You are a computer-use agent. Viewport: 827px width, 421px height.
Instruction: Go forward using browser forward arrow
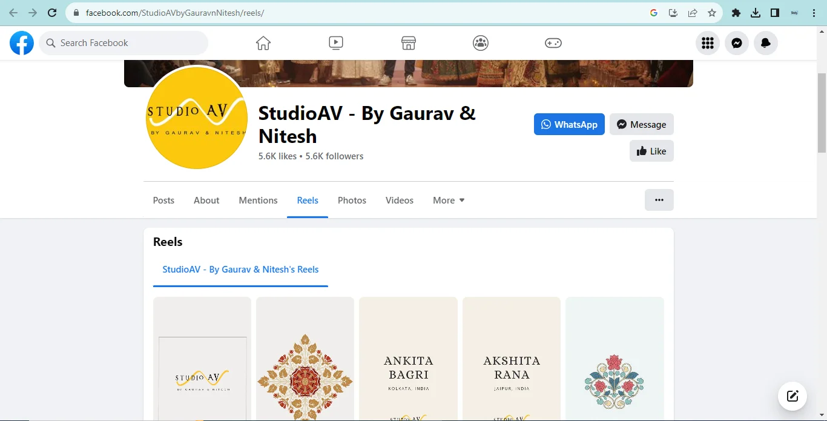pyautogui.click(x=33, y=13)
